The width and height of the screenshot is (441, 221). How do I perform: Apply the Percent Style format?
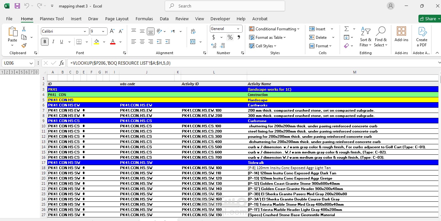pos(230,38)
